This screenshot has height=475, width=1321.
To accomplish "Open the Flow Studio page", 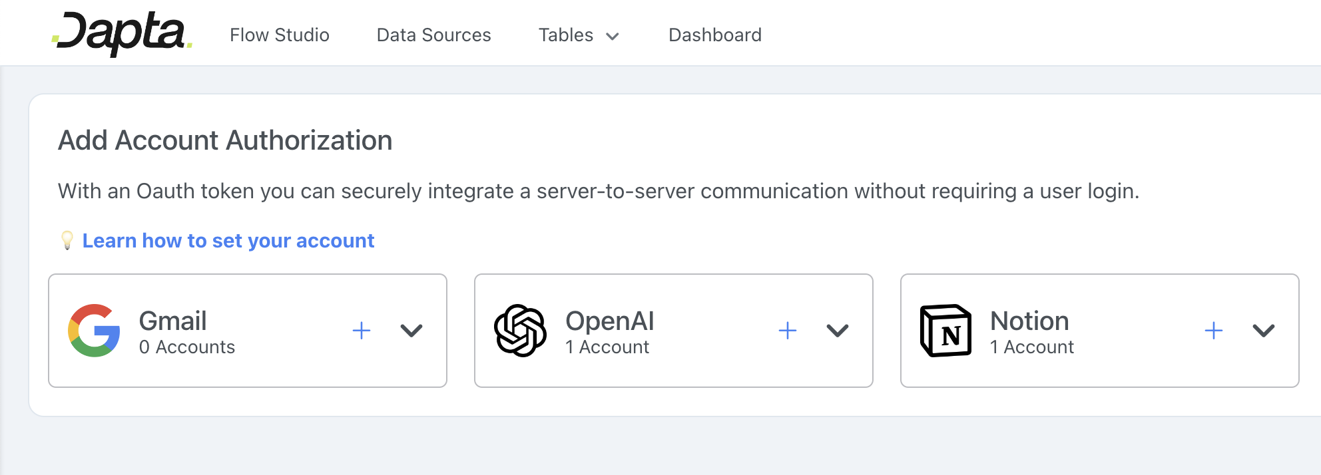I will click(x=279, y=35).
